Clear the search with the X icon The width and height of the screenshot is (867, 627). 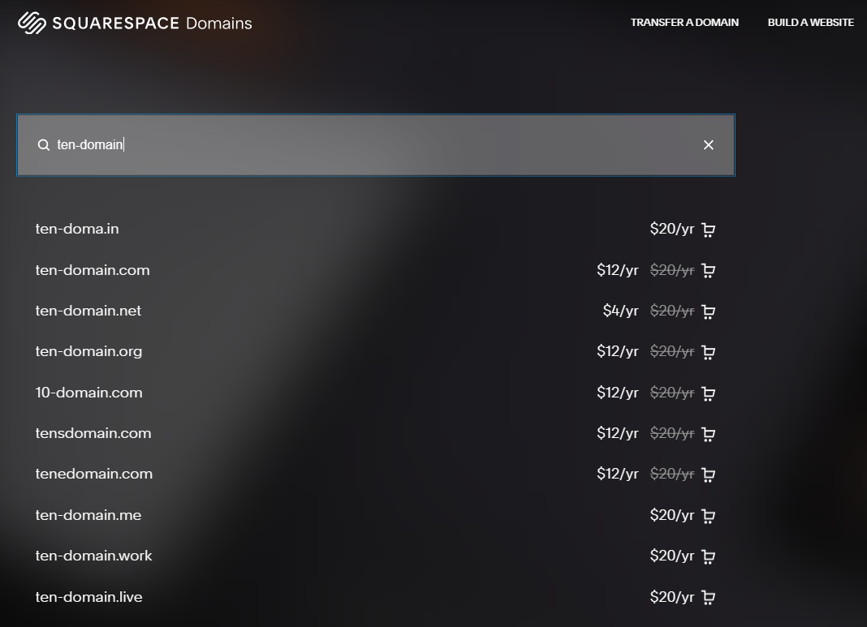(x=709, y=144)
